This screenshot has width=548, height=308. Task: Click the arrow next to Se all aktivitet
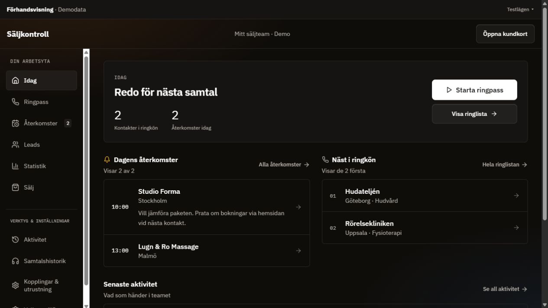(x=525, y=289)
